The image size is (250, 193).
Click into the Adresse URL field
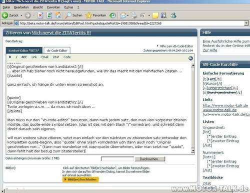pyautogui.click(x=129, y=23)
